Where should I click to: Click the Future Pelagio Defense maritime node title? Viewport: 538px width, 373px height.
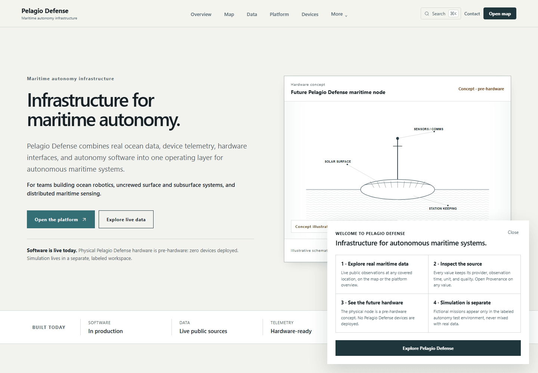coord(338,92)
